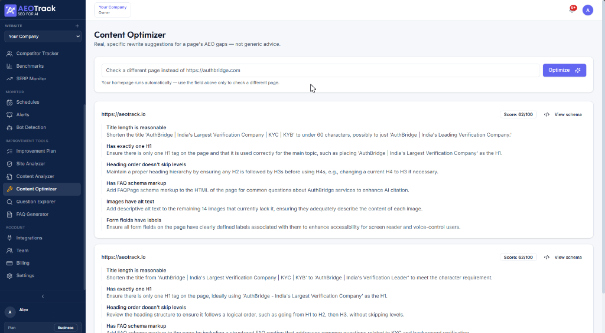
Task: Click 'Form fields have labels' heading
Action: [134, 220]
